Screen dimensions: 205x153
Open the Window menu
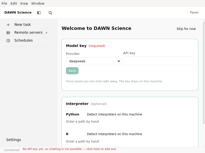[x=38, y=3]
